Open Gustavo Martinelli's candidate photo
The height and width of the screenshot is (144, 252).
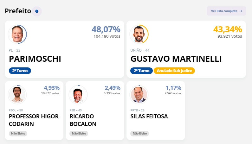pos(139,34)
